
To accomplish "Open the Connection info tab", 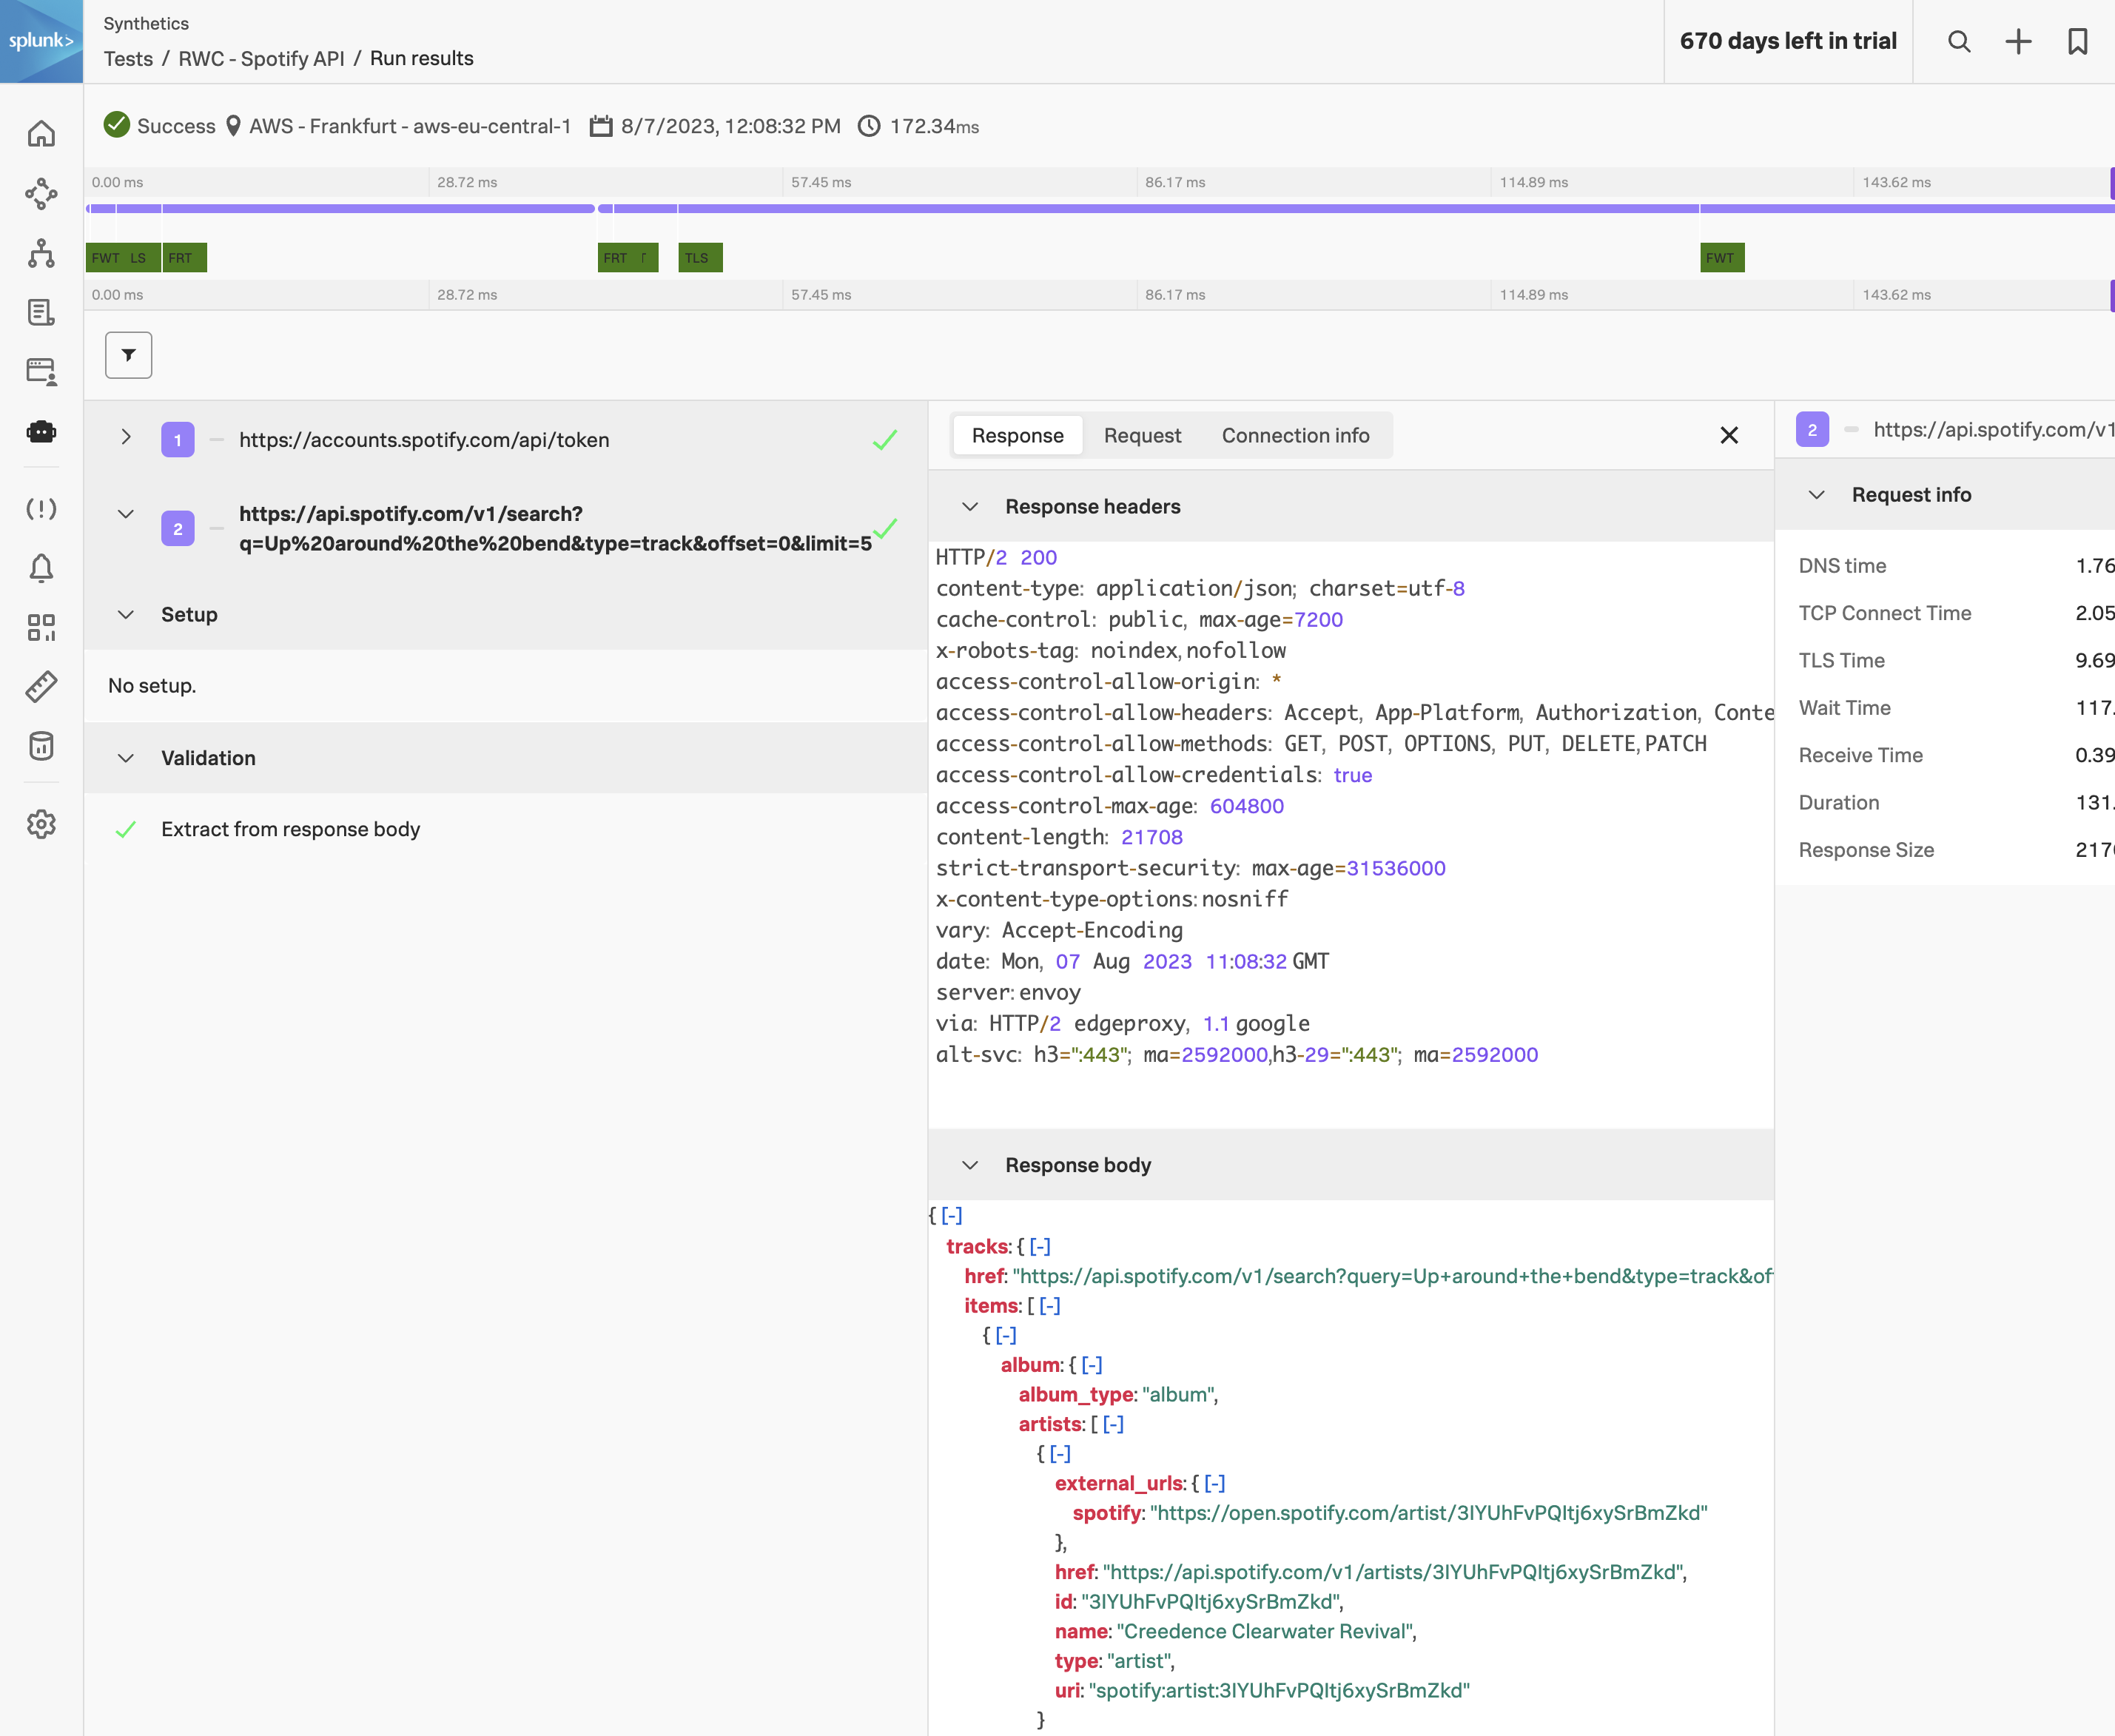I will click(x=1295, y=435).
